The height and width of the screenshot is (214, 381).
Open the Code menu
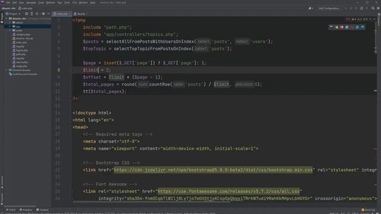(x=41, y=2)
